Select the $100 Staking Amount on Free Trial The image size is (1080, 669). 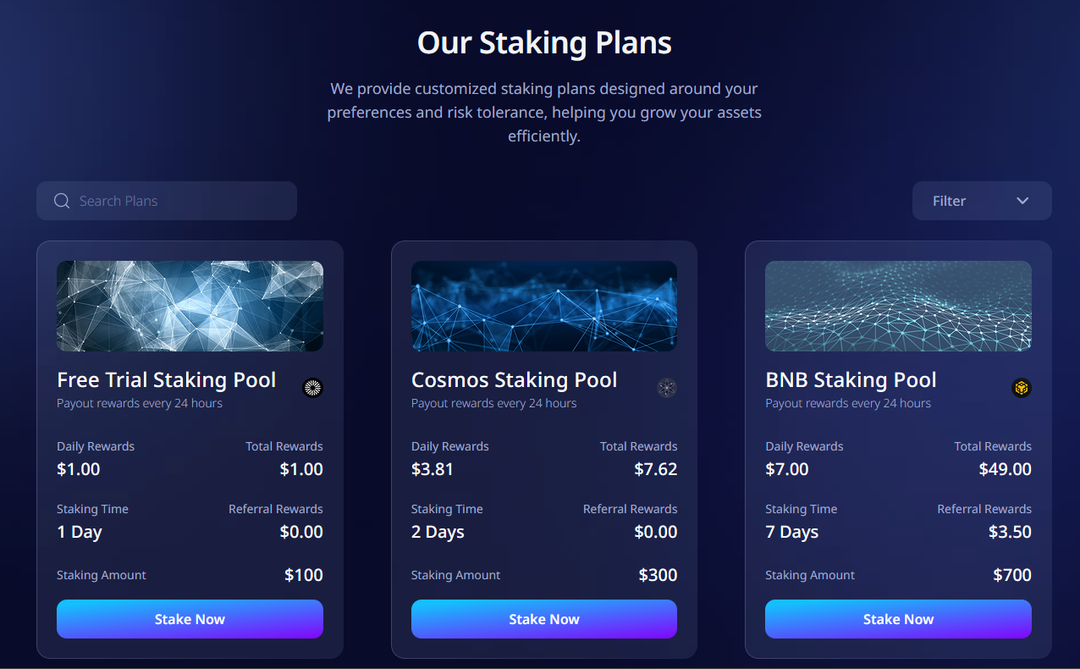(x=303, y=574)
